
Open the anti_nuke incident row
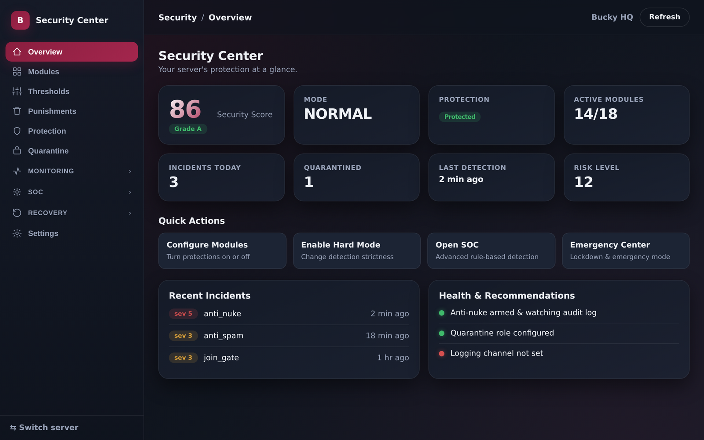[x=289, y=314]
